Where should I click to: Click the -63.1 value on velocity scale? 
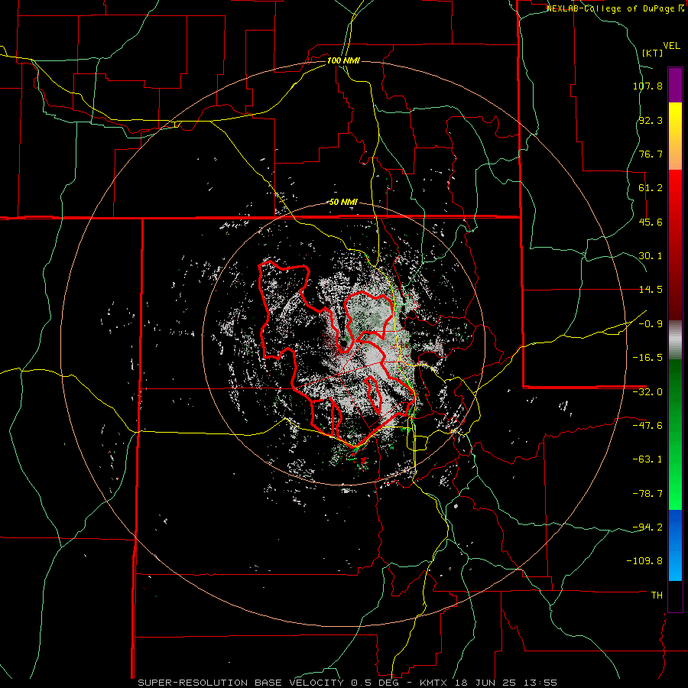647,459
